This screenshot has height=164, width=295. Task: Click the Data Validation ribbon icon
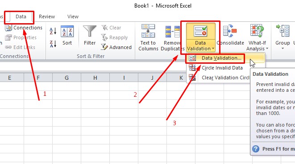point(200,31)
